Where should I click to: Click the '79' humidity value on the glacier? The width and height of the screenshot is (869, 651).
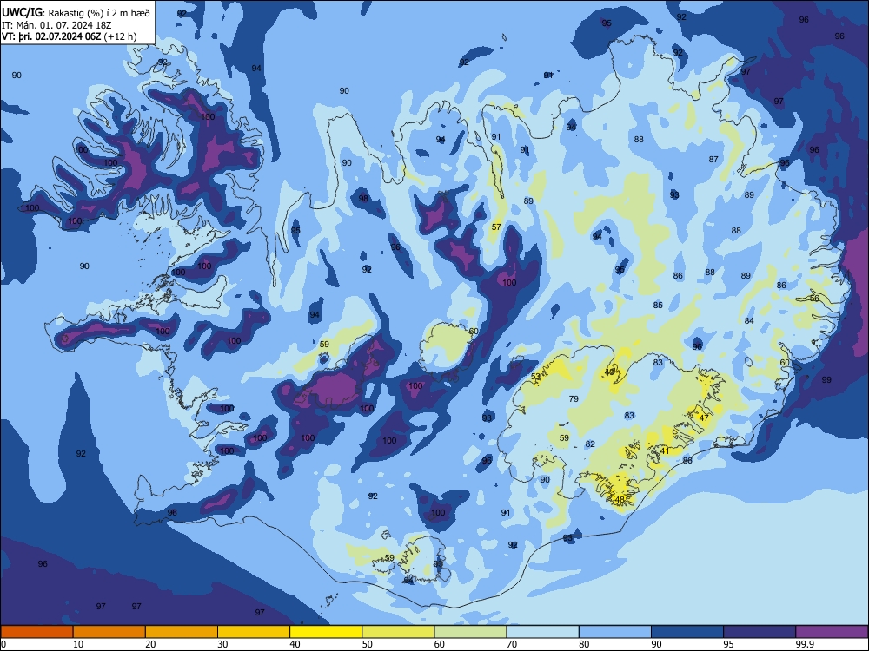pos(574,398)
